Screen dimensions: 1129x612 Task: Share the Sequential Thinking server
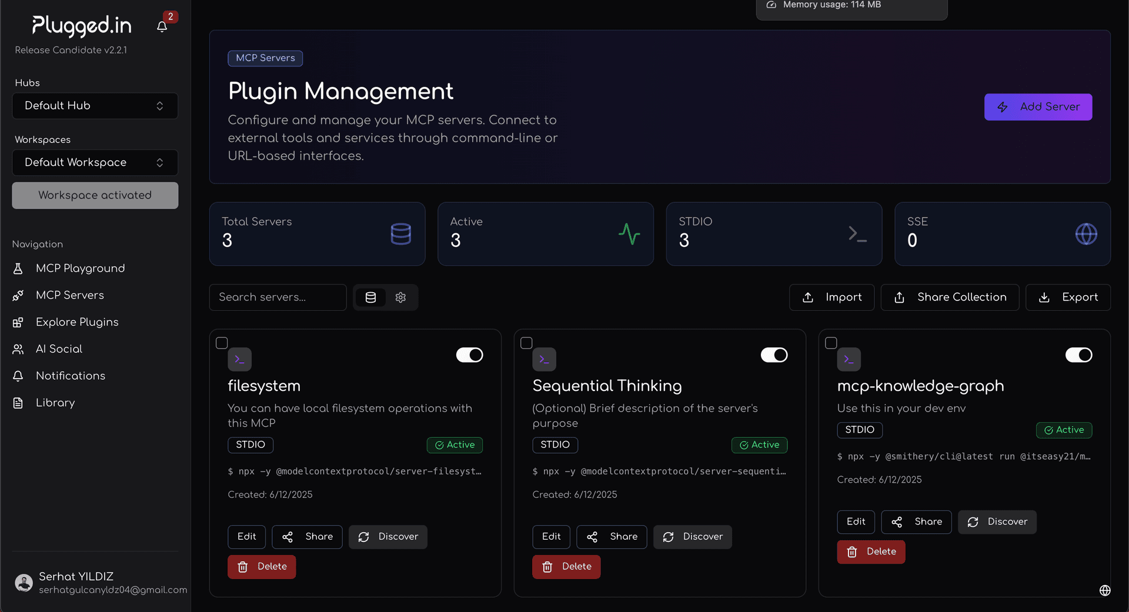[x=612, y=537]
